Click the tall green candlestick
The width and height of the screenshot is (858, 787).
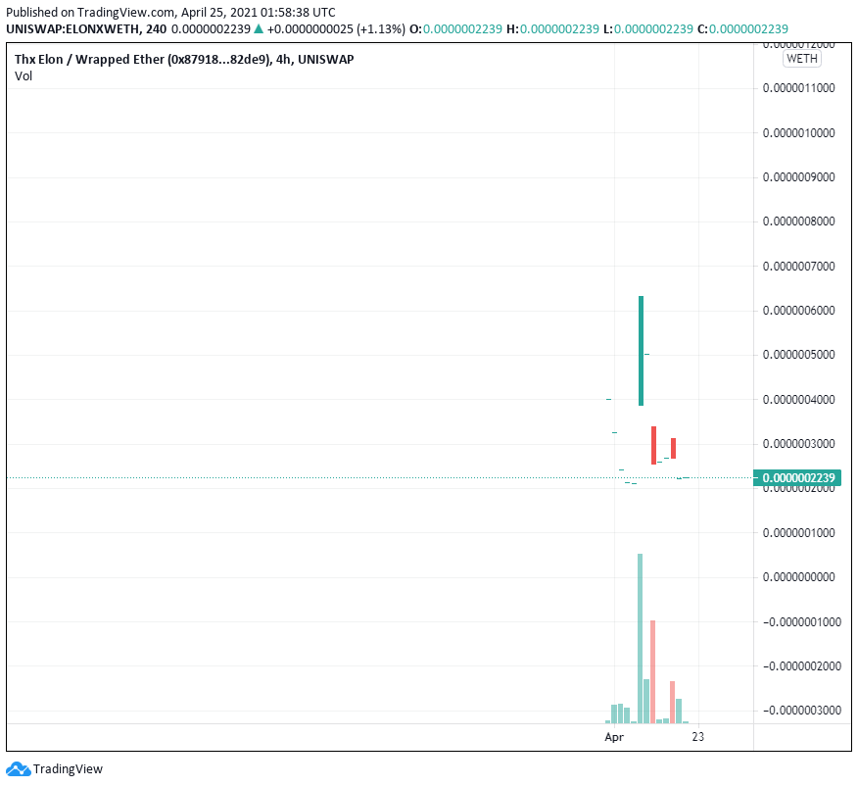tap(641, 351)
